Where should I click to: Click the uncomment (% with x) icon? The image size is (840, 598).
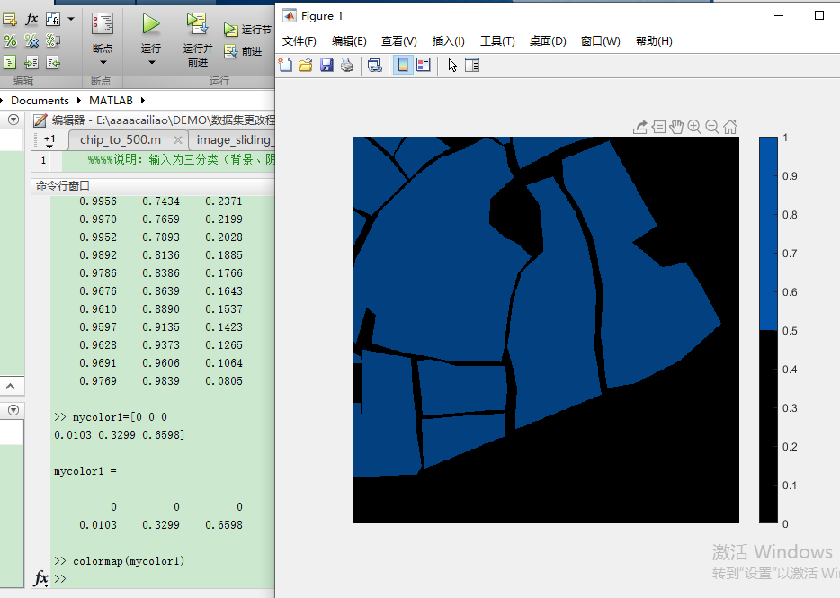coord(31,40)
